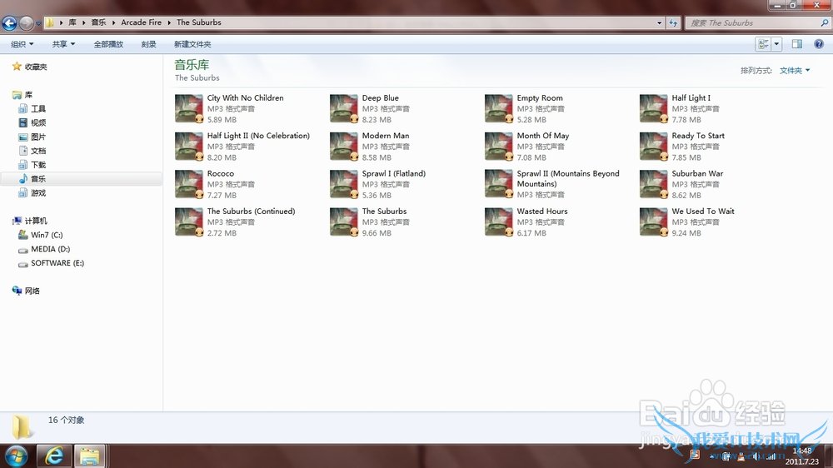
Task: Select The Suburbs (Continued) file icon
Action: (x=189, y=222)
